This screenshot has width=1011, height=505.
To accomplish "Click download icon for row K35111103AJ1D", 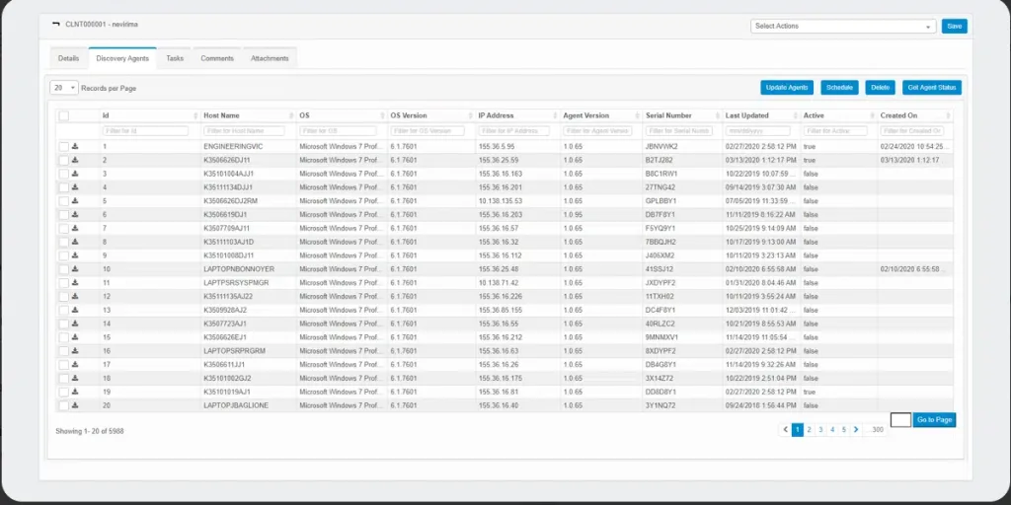I will 75,242.
